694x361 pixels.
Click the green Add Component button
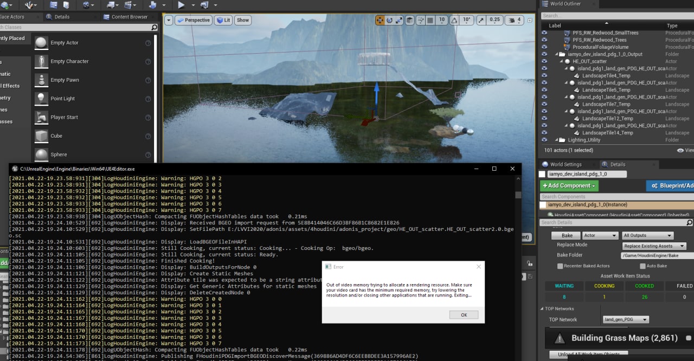click(569, 185)
